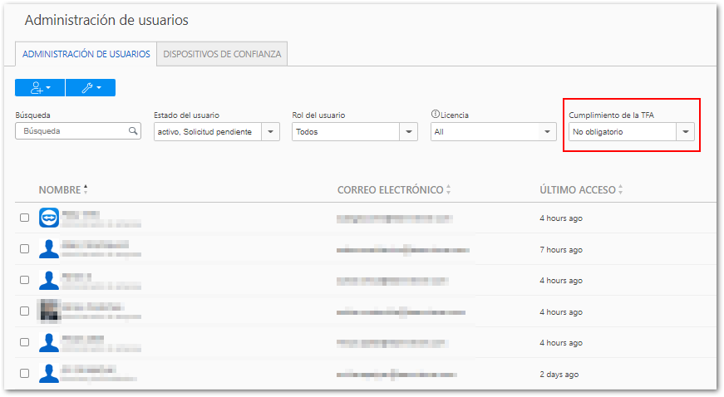Click sort arrows beside ÚLTIMO ACCESO
724x397 pixels.
(x=622, y=190)
